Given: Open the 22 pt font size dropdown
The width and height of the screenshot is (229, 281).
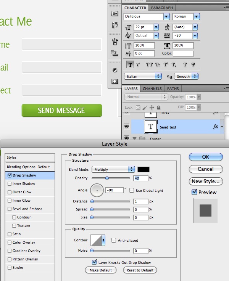Looking at the screenshot, I should coord(156,27).
